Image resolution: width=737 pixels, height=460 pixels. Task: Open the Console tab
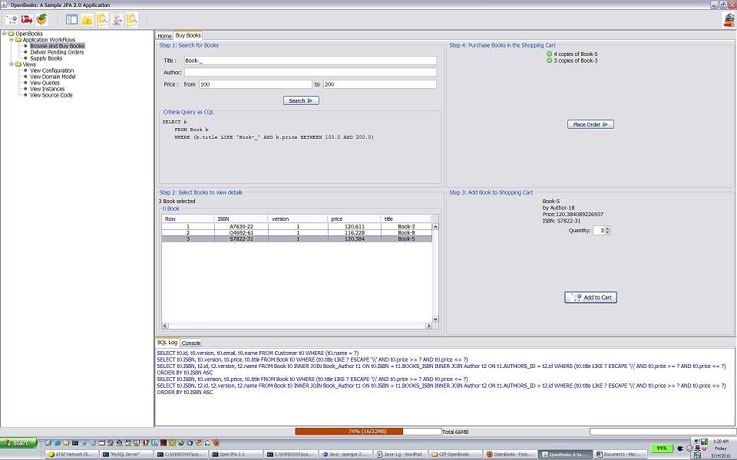tap(191, 343)
